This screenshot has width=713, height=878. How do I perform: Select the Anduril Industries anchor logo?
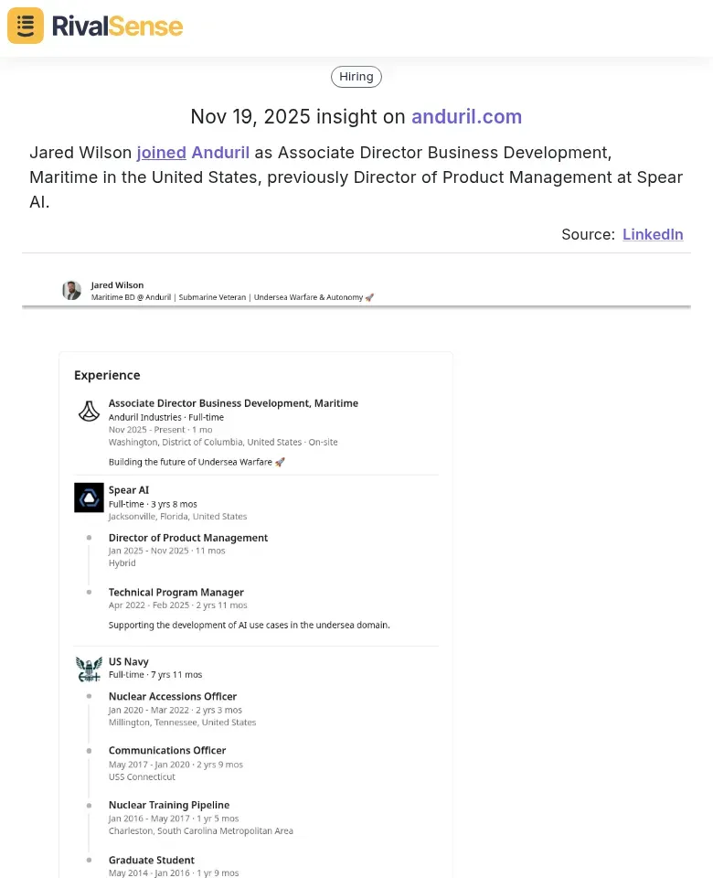point(88,411)
